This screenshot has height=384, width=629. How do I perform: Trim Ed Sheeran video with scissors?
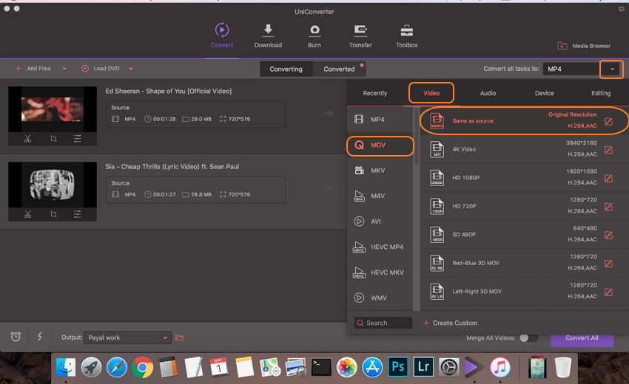coord(27,139)
